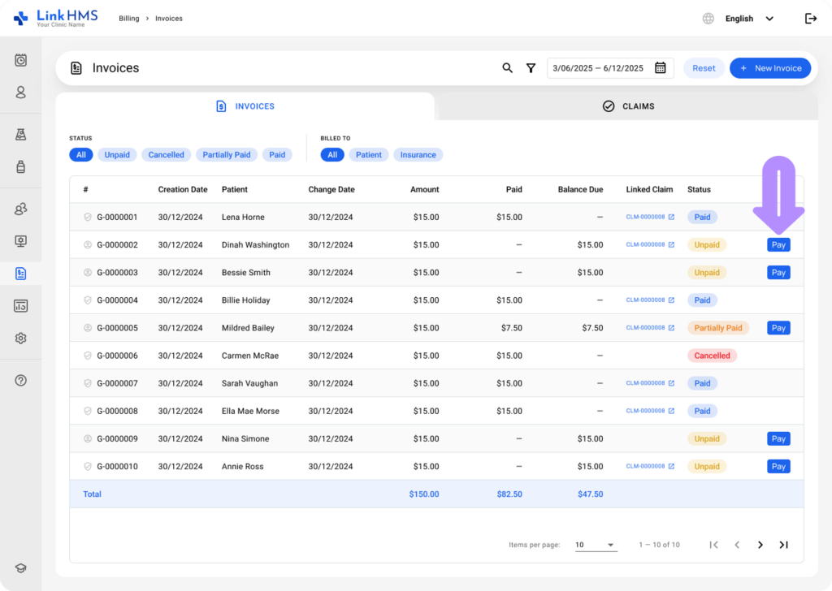Open the date range calendar icon
This screenshot has height=591, width=832.
660,68
